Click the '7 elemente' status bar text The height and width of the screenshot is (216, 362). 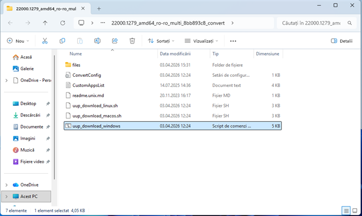(16, 210)
